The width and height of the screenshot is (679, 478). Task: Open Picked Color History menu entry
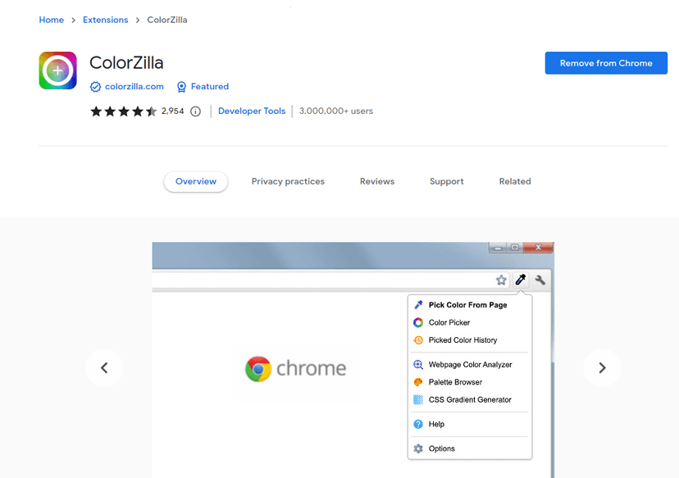(x=470, y=340)
